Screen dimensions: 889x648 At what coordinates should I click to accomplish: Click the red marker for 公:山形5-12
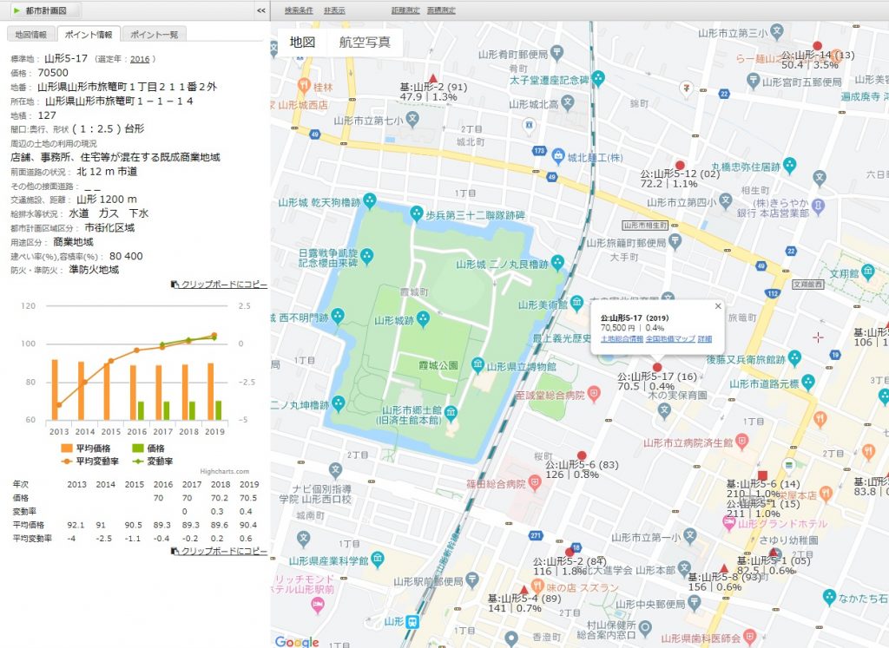(x=680, y=166)
